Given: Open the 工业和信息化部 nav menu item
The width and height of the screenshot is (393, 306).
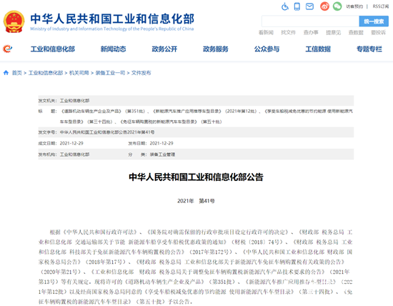Looking at the screenshot, I should (53, 49).
